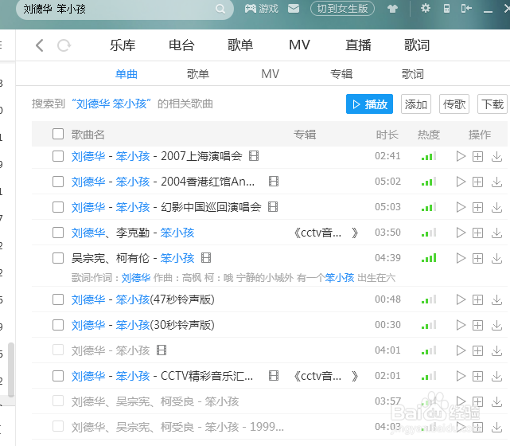Check the 幻影中国巡回演唱会 checkbox
The height and width of the screenshot is (446, 510).
click(58, 207)
